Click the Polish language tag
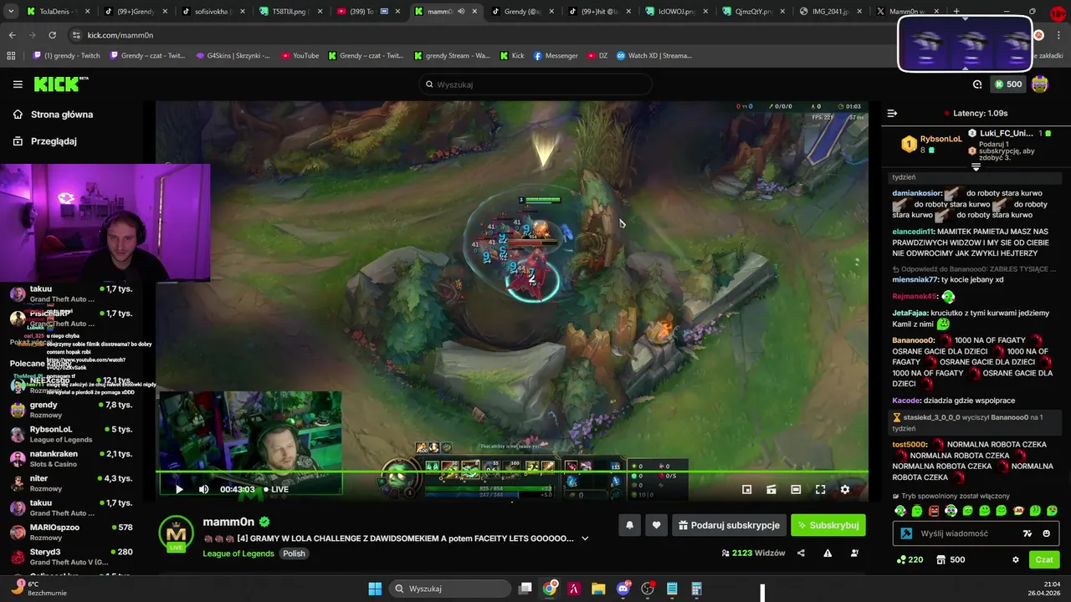 point(294,554)
